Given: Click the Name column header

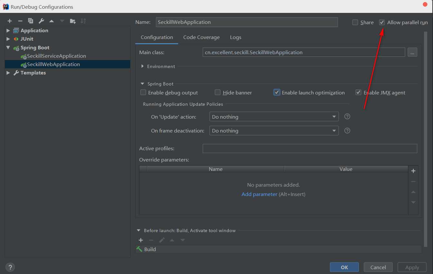Looking at the screenshot, I should coord(216,169).
